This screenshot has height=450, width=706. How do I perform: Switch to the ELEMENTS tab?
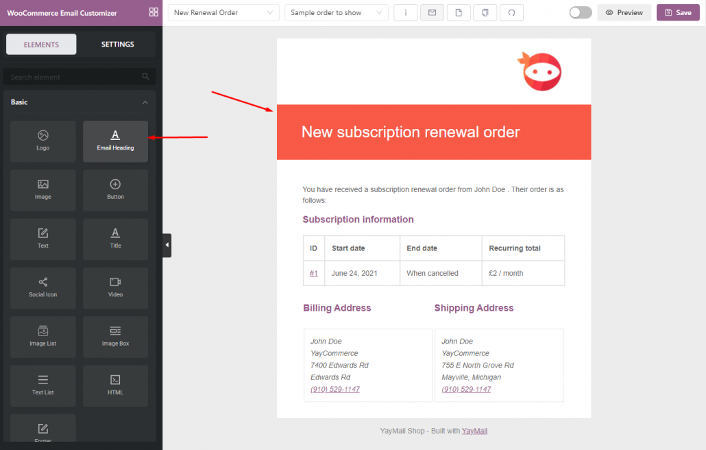coord(41,44)
